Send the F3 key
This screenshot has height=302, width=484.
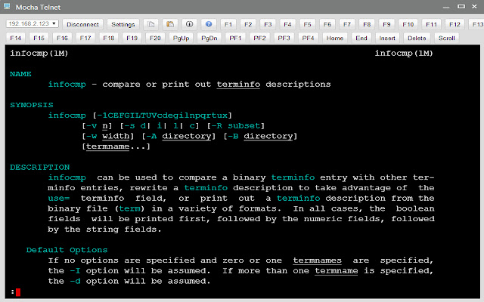click(268, 24)
